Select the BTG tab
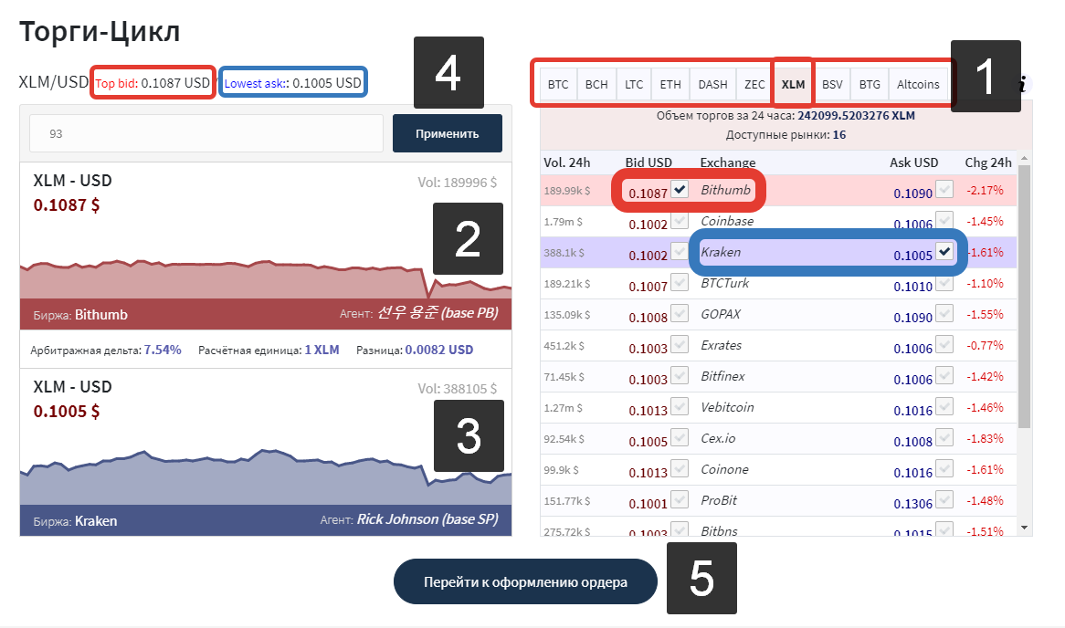 870,84
